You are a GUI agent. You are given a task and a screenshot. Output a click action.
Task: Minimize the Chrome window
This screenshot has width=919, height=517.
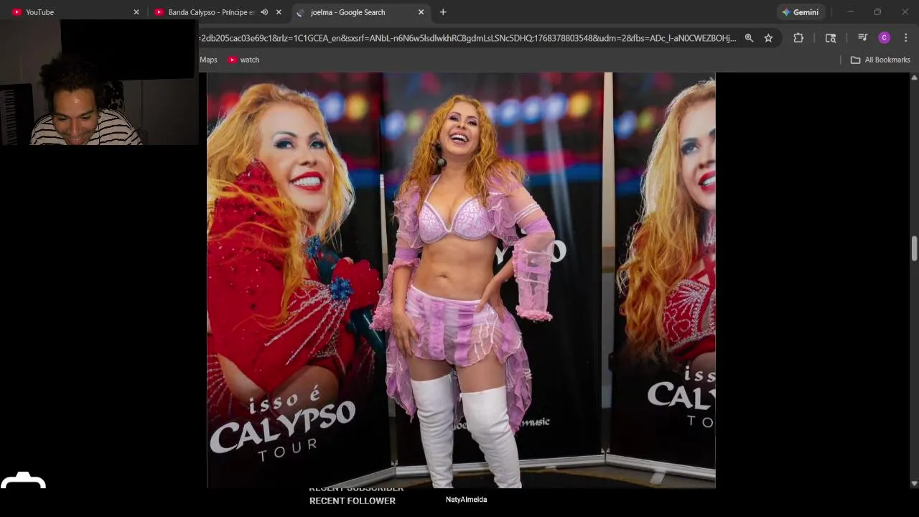pos(850,12)
